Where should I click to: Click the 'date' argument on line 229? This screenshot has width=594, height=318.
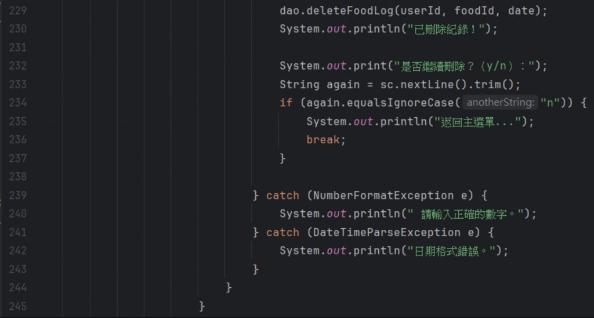(x=521, y=10)
